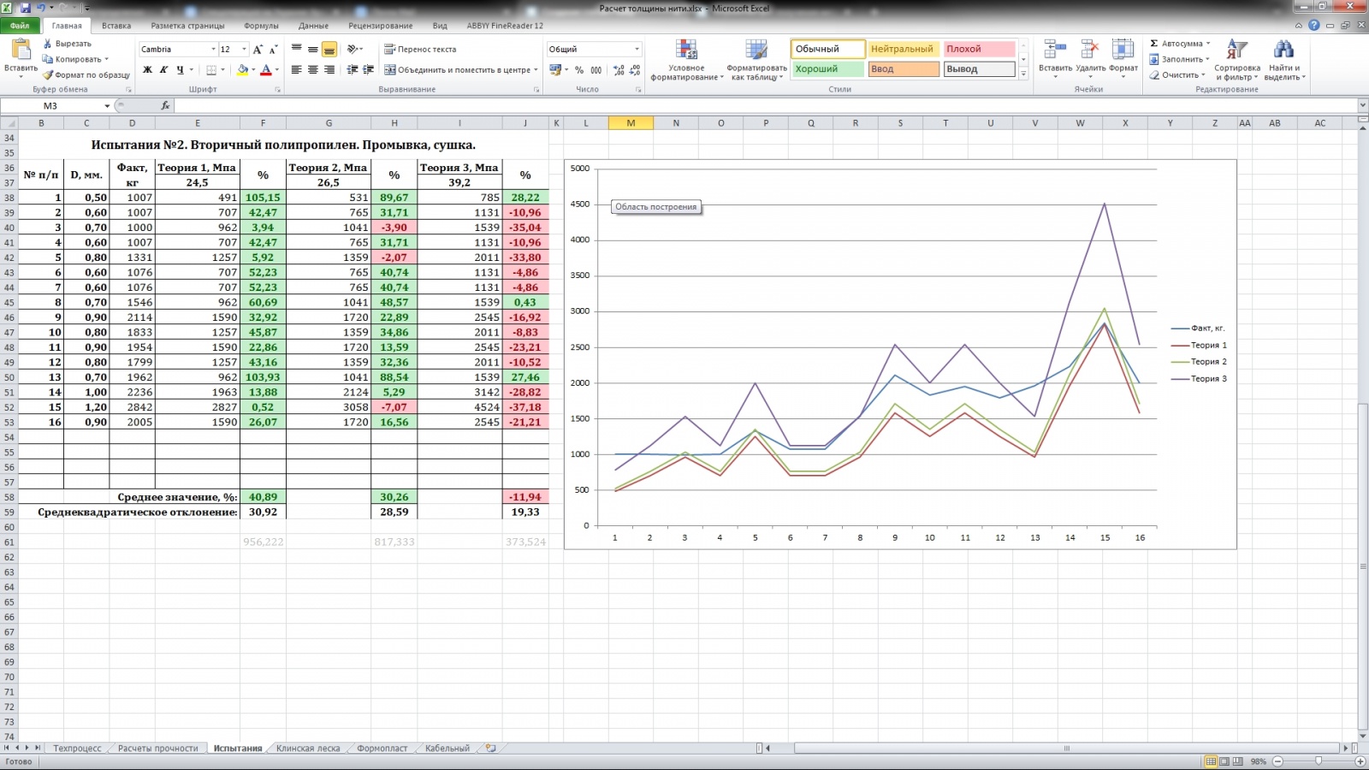Save the workbook from the quick access toolbar

25,8
